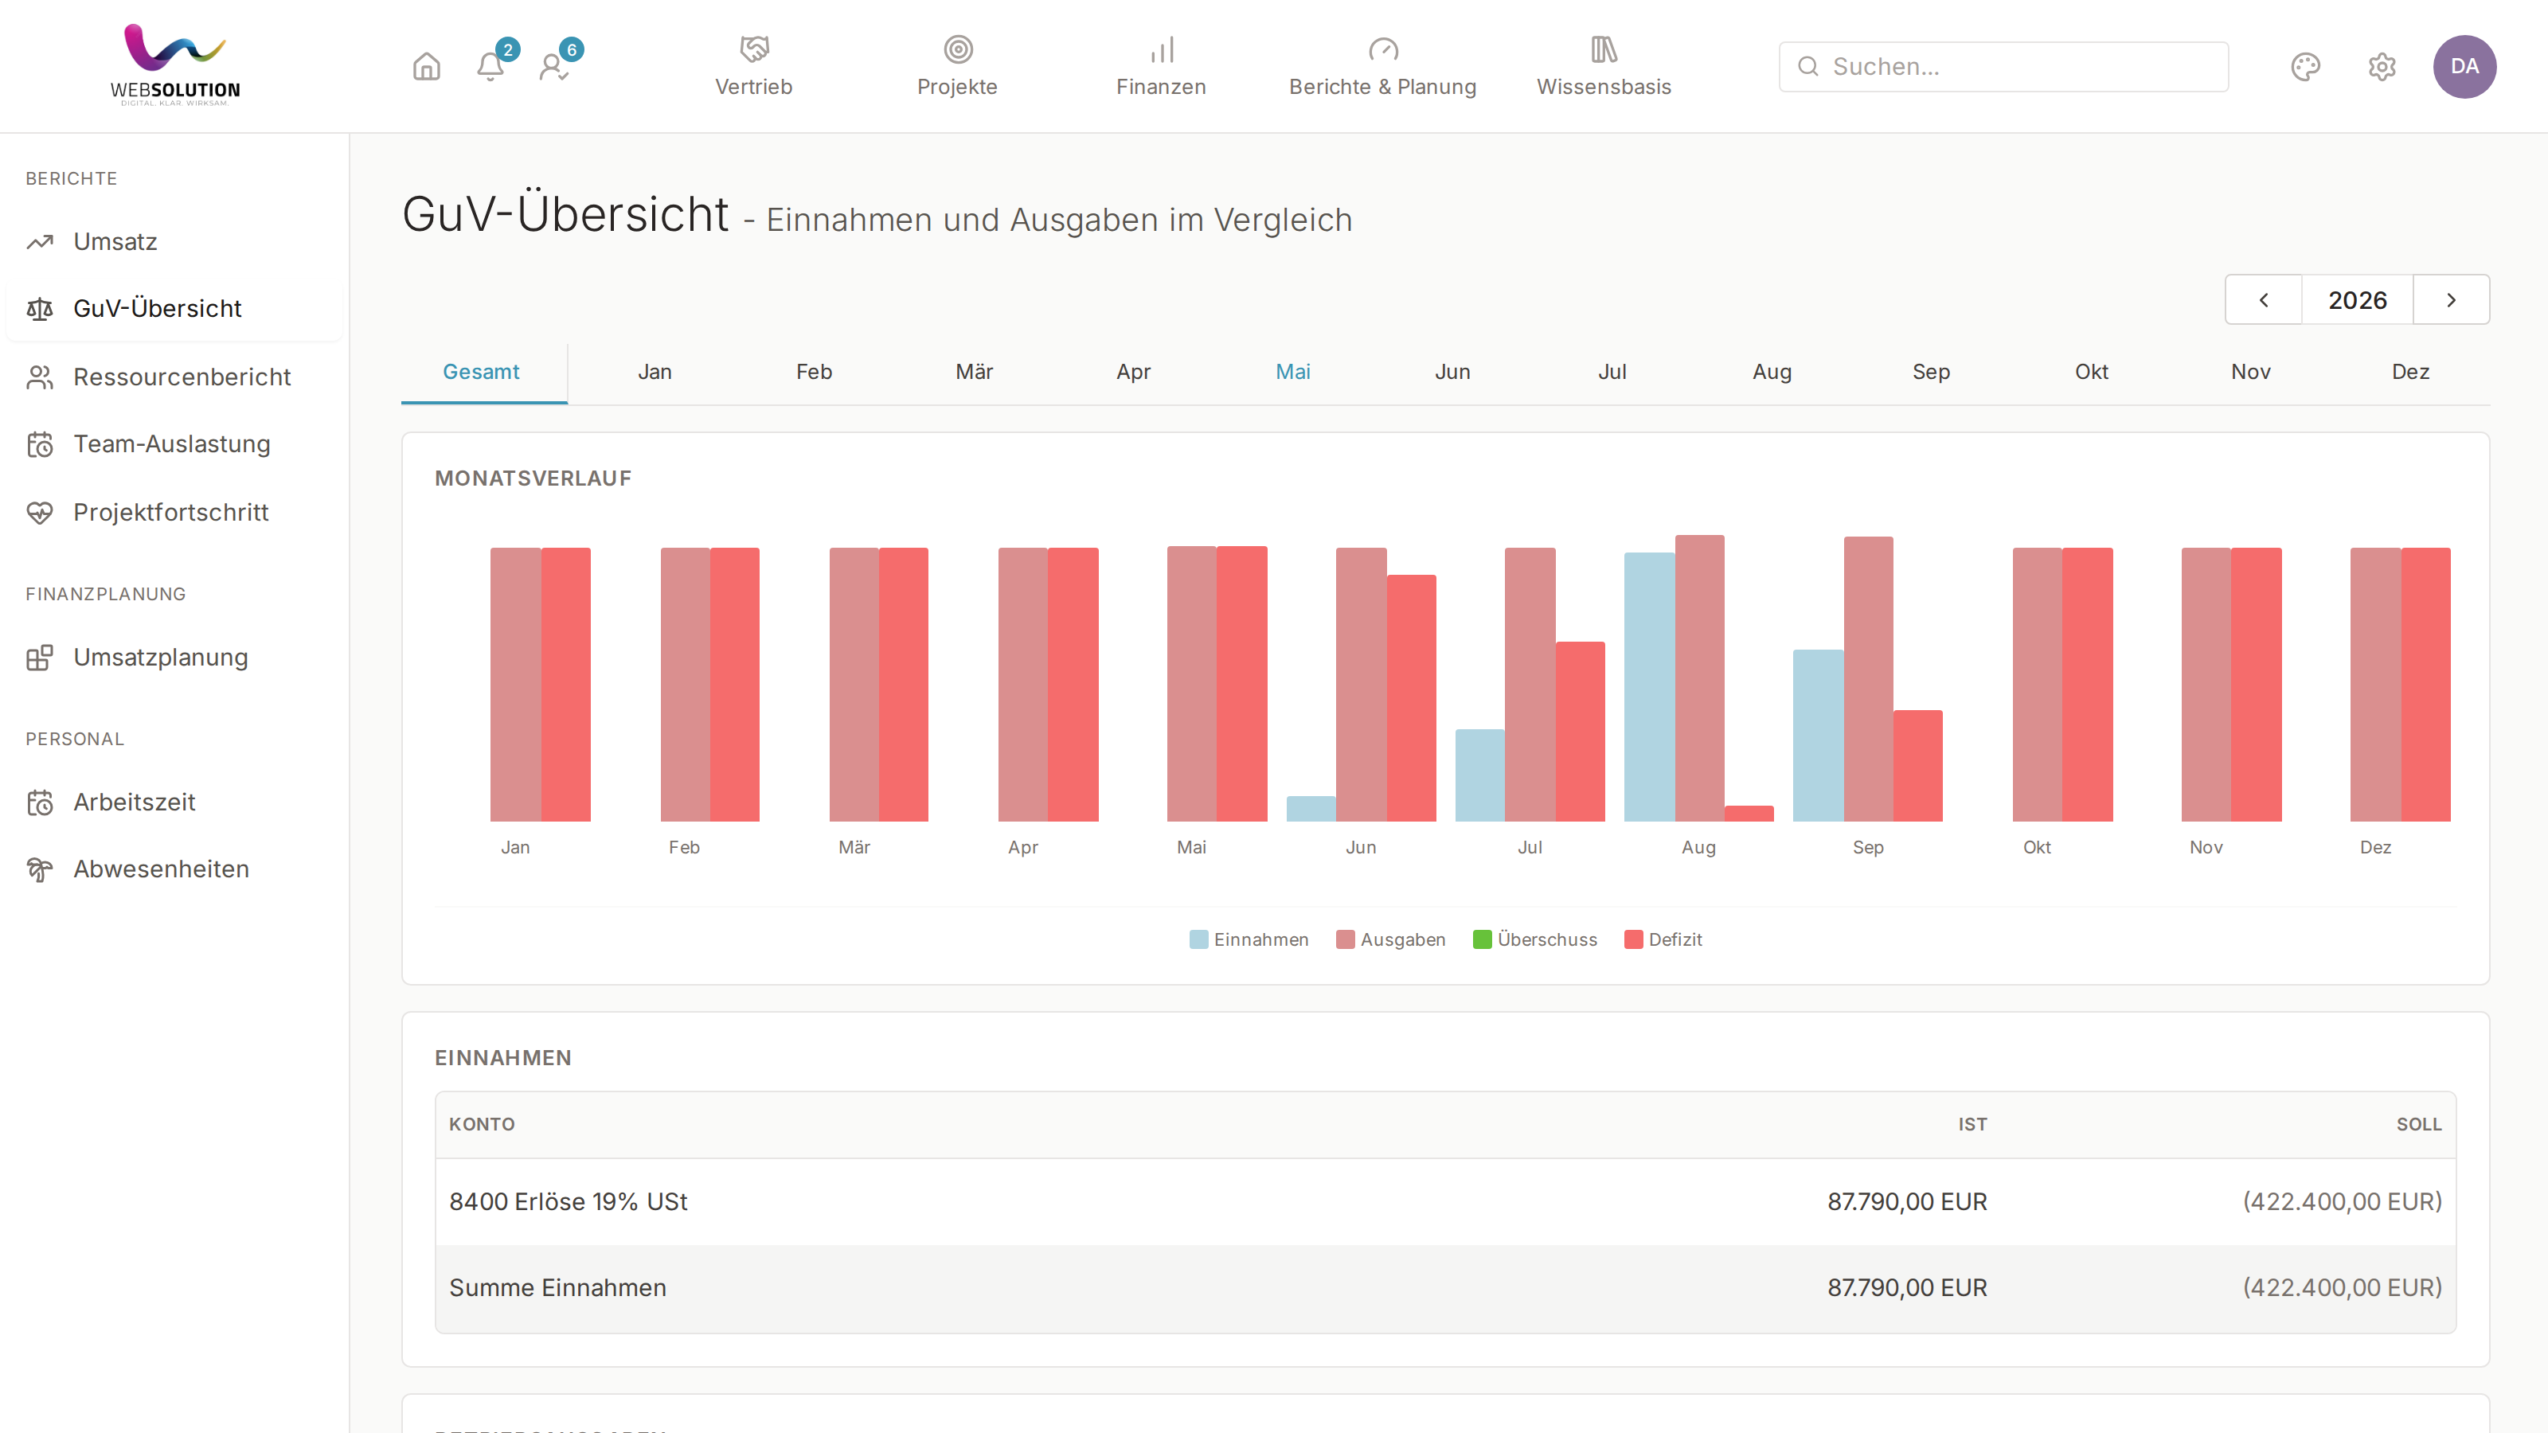Open Projektfortschritt in the sidebar
This screenshot has height=1433, width=2548.
[174, 512]
